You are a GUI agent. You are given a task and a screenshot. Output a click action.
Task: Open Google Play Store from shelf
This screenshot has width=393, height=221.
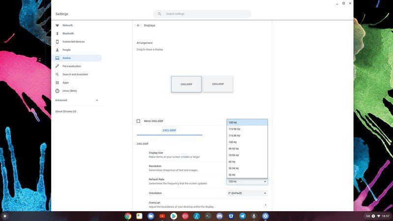click(173, 216)
